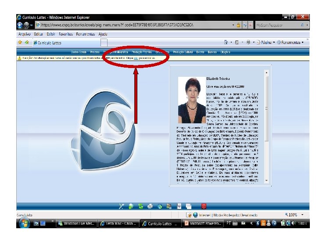Open Citações in Lattes menu
This screenshot has height=237, width=316.
pos(225,52)
